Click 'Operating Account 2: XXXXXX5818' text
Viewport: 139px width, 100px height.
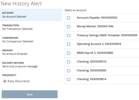[99, 44]
